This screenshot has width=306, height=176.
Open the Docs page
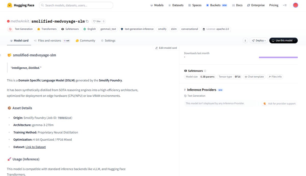pos(237,5)
